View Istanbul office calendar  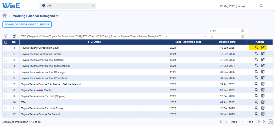(256, 84)
